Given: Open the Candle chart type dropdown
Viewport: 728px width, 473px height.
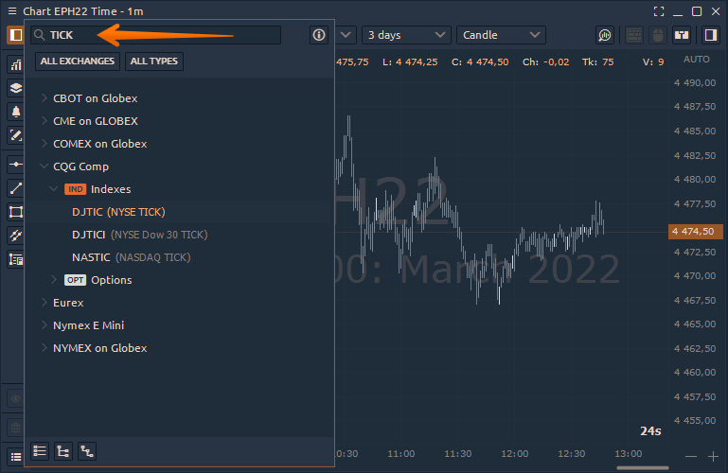Looking at the screenshot, I should 500,35.
